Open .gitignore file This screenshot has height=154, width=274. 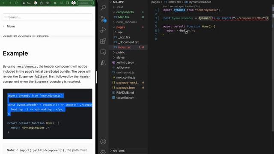[x=123, y=68]
